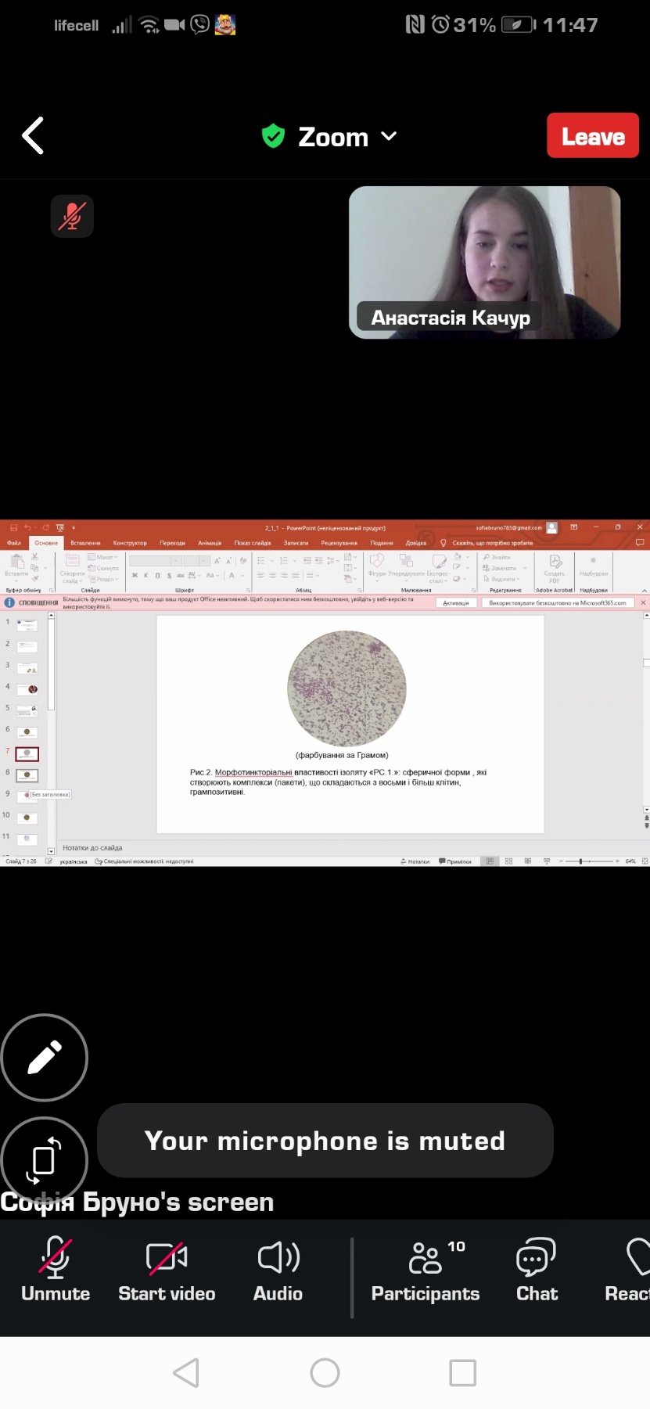Tap the back arrow icon
Viewport: 650px width, 1409px height.
click(x=33, y=136)
